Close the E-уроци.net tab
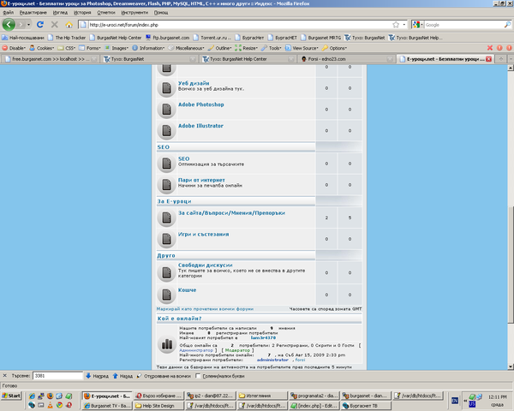514x411 pixels. pos(489,59)
